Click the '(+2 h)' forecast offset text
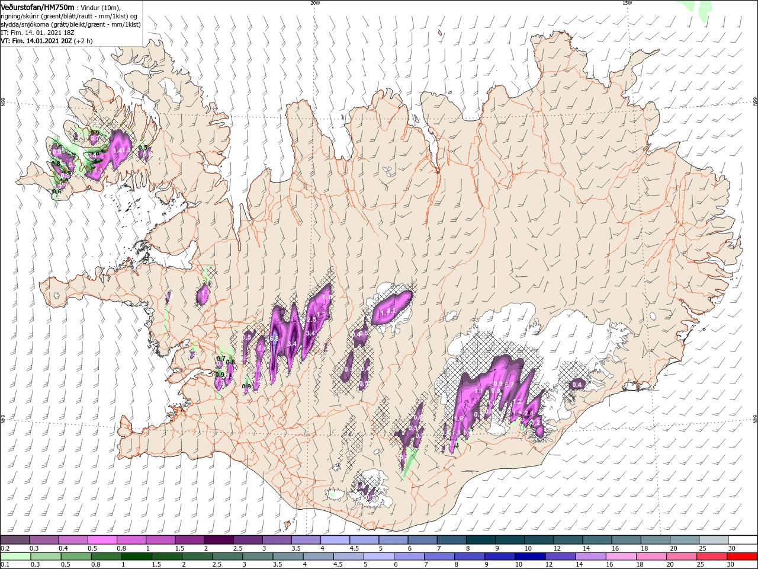 pyautogui.click(x=83, y=41)
